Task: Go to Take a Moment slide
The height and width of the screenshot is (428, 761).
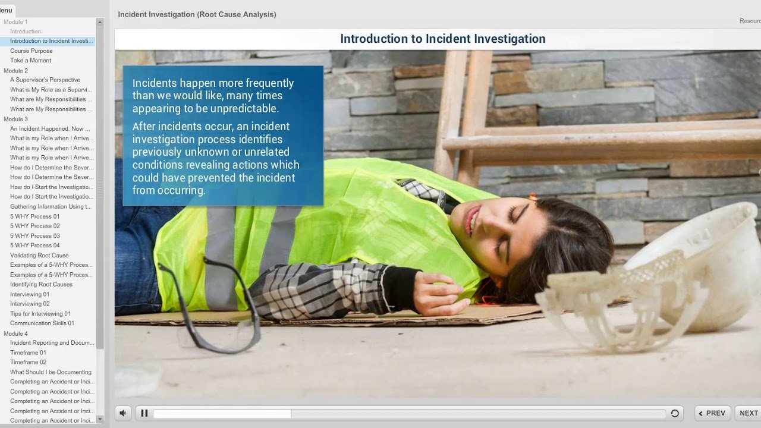Action: tap(30, 61)
